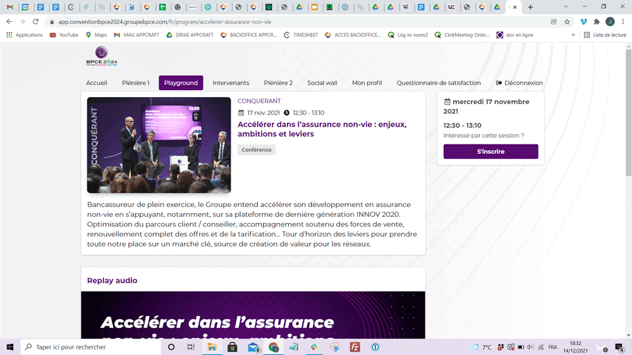This screenshot has width=632, height=355.
Task: Go to the Intervenants tab
Action: [x=231, y=83]
